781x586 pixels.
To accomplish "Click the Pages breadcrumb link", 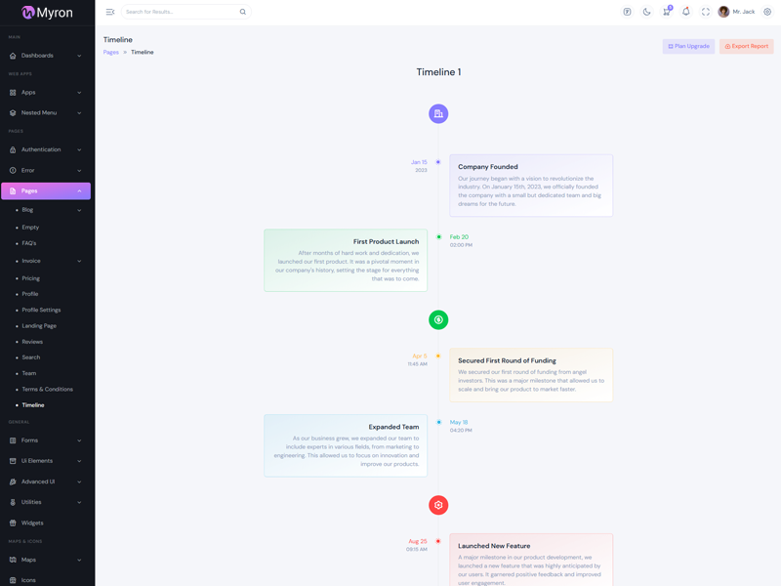I will pos(110,52).
